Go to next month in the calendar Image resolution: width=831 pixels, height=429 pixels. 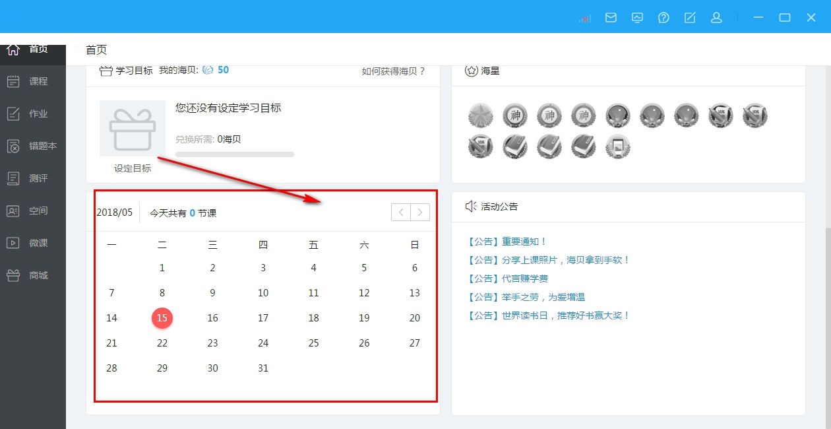421,212
